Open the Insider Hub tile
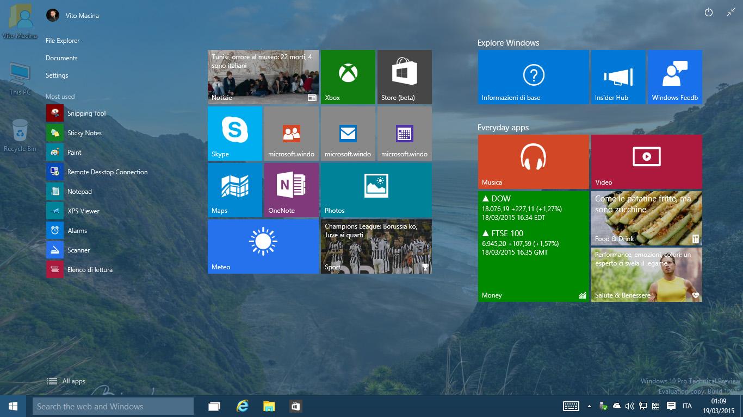 pyautogui.click(x=618, y=77)
